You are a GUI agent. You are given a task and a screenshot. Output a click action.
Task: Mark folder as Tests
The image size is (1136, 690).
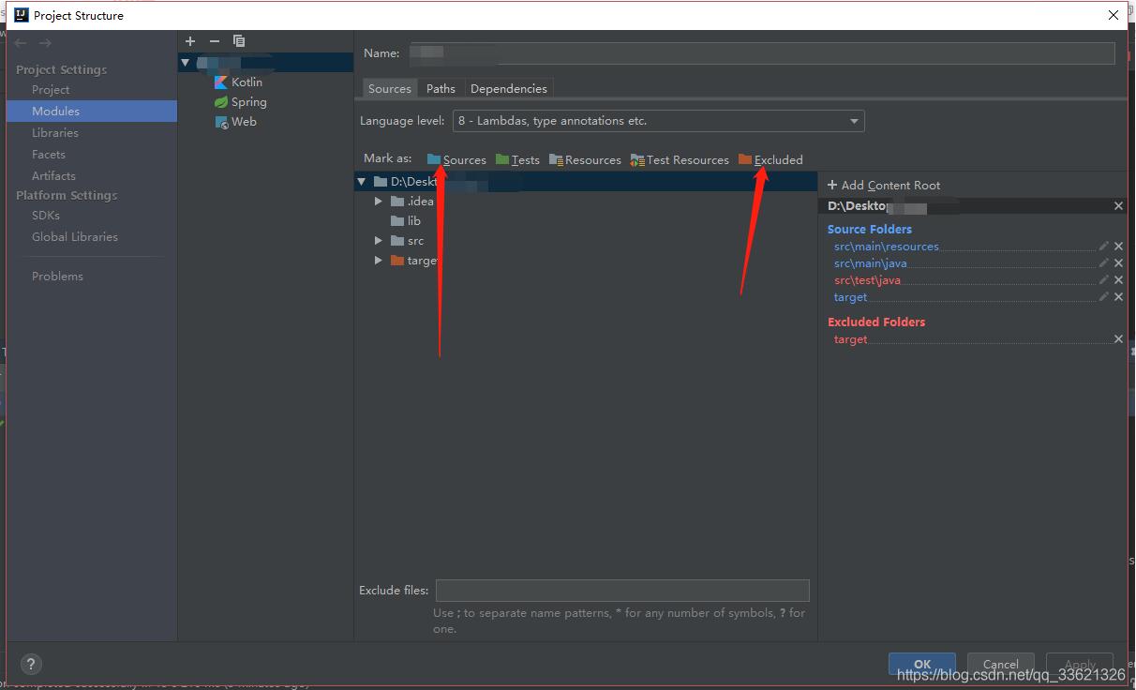tap(517, 160)
